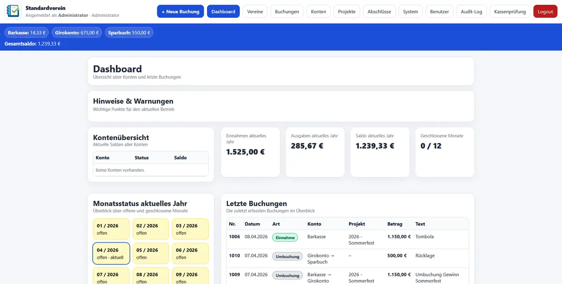562x284 pixels.
Task: Switch to the Buchungen tab
Action: pyautogui.click(x=286, y=11)
